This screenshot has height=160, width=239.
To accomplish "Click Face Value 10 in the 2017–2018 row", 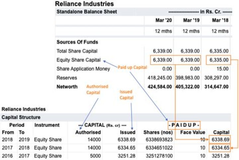I will click(x=202, y=148).
